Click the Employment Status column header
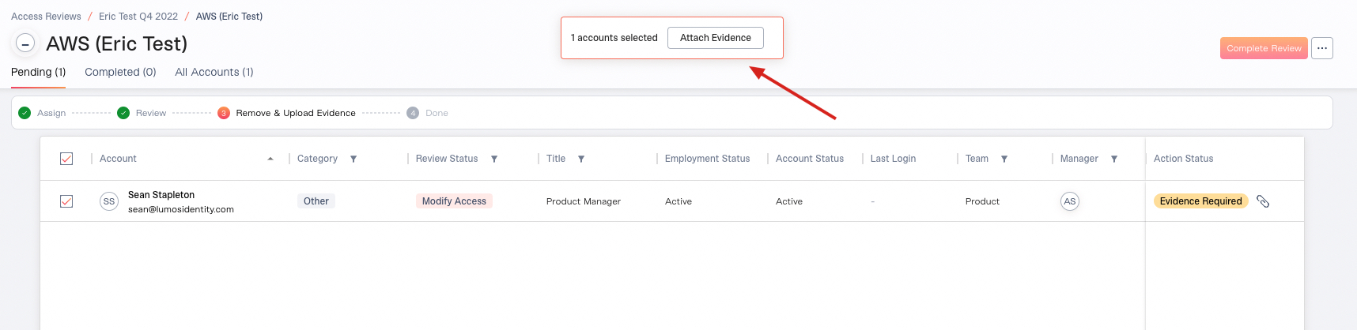 tap(707, 159)
